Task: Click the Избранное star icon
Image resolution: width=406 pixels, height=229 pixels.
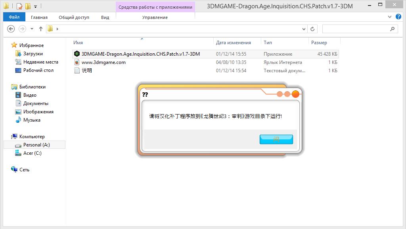Action: (14, 45)
